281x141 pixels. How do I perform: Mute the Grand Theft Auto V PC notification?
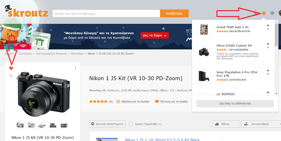click(x=268, y=29)
